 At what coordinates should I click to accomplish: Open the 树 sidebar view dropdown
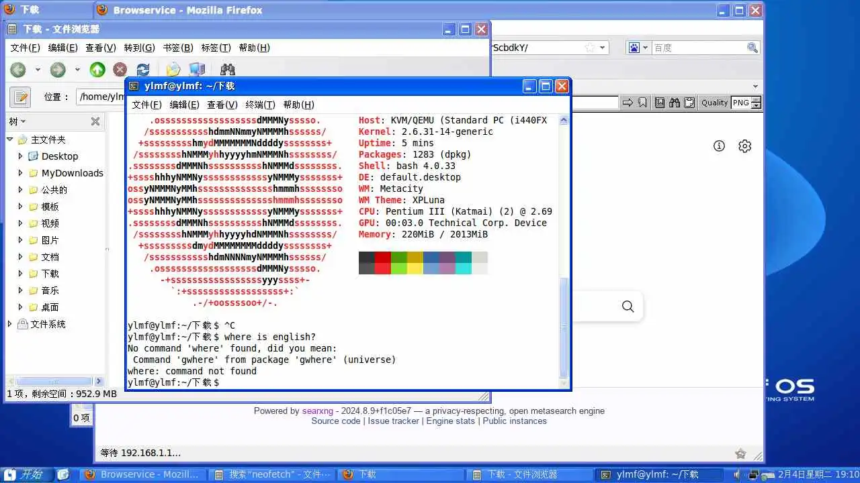click(17, 121)
